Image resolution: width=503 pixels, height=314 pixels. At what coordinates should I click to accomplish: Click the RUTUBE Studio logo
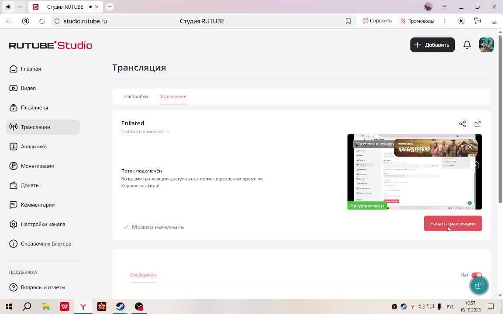[x=50, y=45]
